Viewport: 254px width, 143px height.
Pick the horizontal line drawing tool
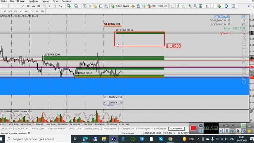pyautogui.click(x=17, y=6)
